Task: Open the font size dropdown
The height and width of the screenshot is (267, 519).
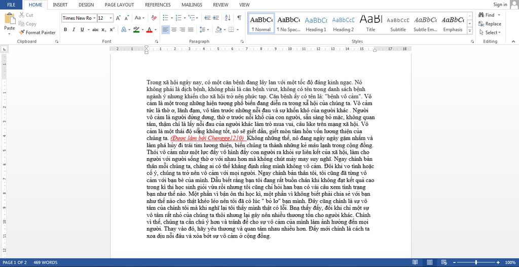Action: [111, 18]
